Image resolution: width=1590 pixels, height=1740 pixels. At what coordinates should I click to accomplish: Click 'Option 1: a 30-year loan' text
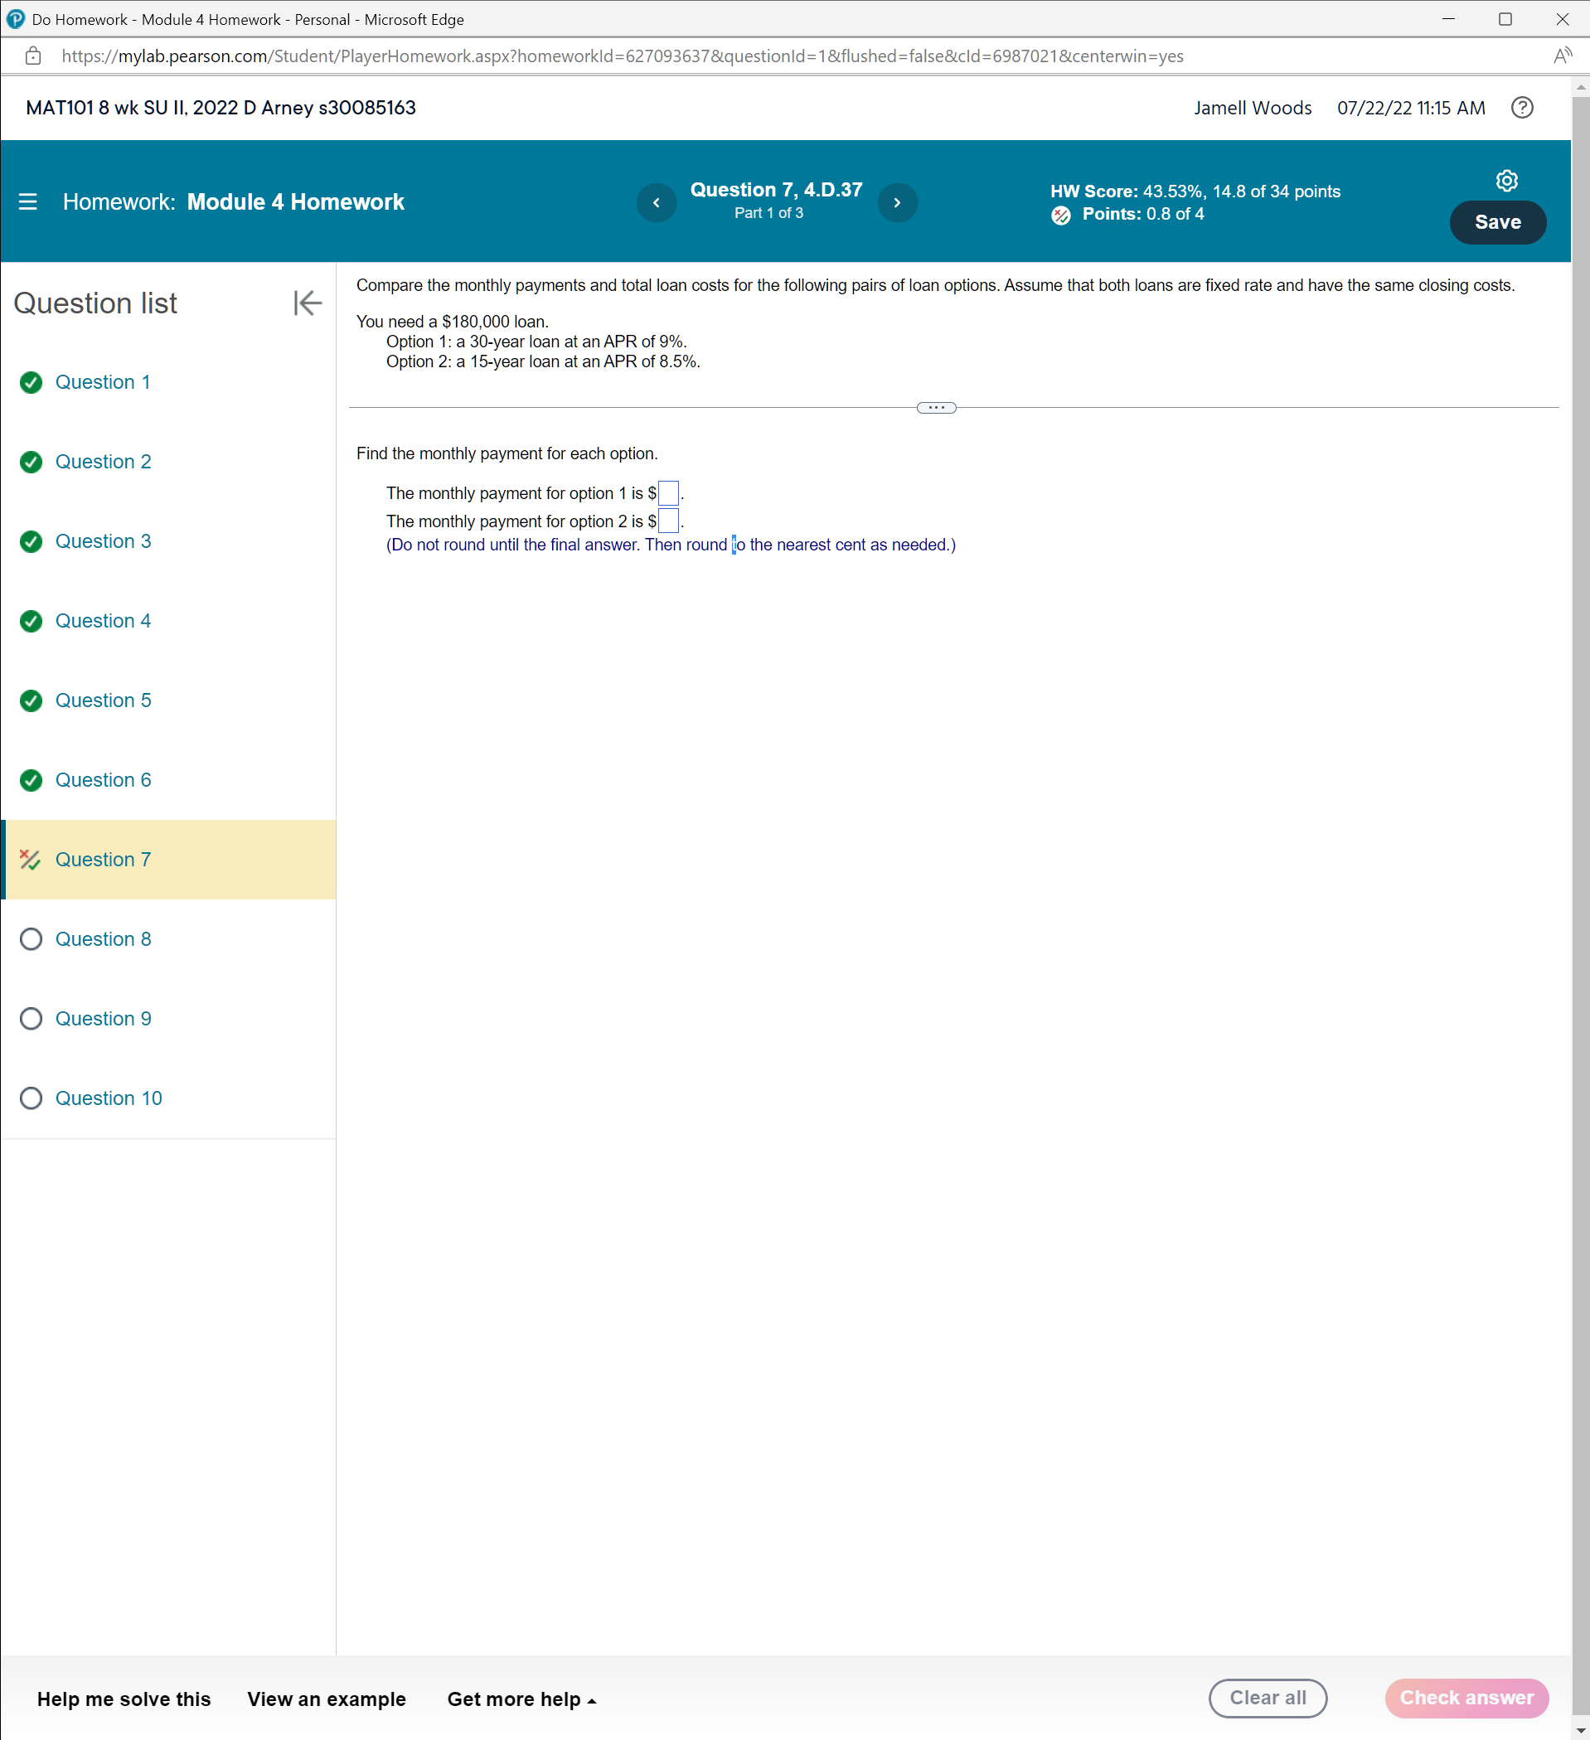[x=536, y=342]
